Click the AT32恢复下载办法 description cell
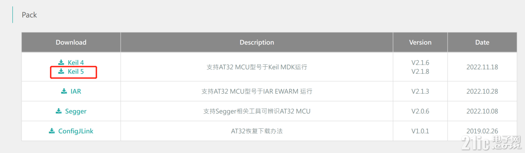This screenshot has height=153, width=525. [x=257, y=131]
